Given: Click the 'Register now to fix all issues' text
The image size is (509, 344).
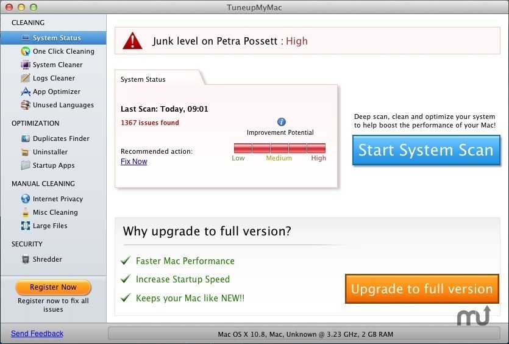Looking at the screenshot, I should (x=53, y=305).
